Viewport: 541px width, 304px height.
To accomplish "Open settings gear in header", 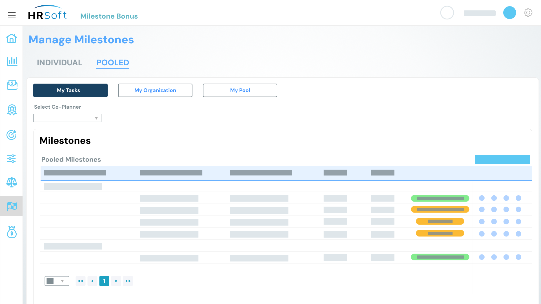I will pos(528,13).
